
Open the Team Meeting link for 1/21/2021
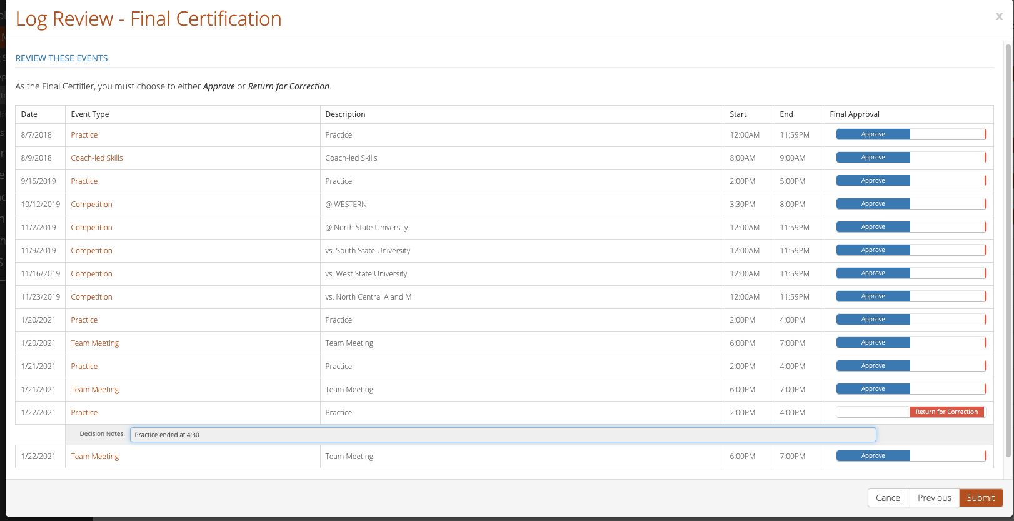[x=95, y=390]
